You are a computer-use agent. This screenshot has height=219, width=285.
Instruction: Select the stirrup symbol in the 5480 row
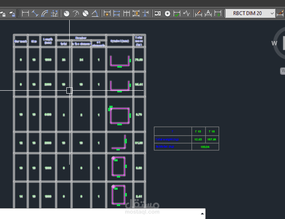point(120,116)
